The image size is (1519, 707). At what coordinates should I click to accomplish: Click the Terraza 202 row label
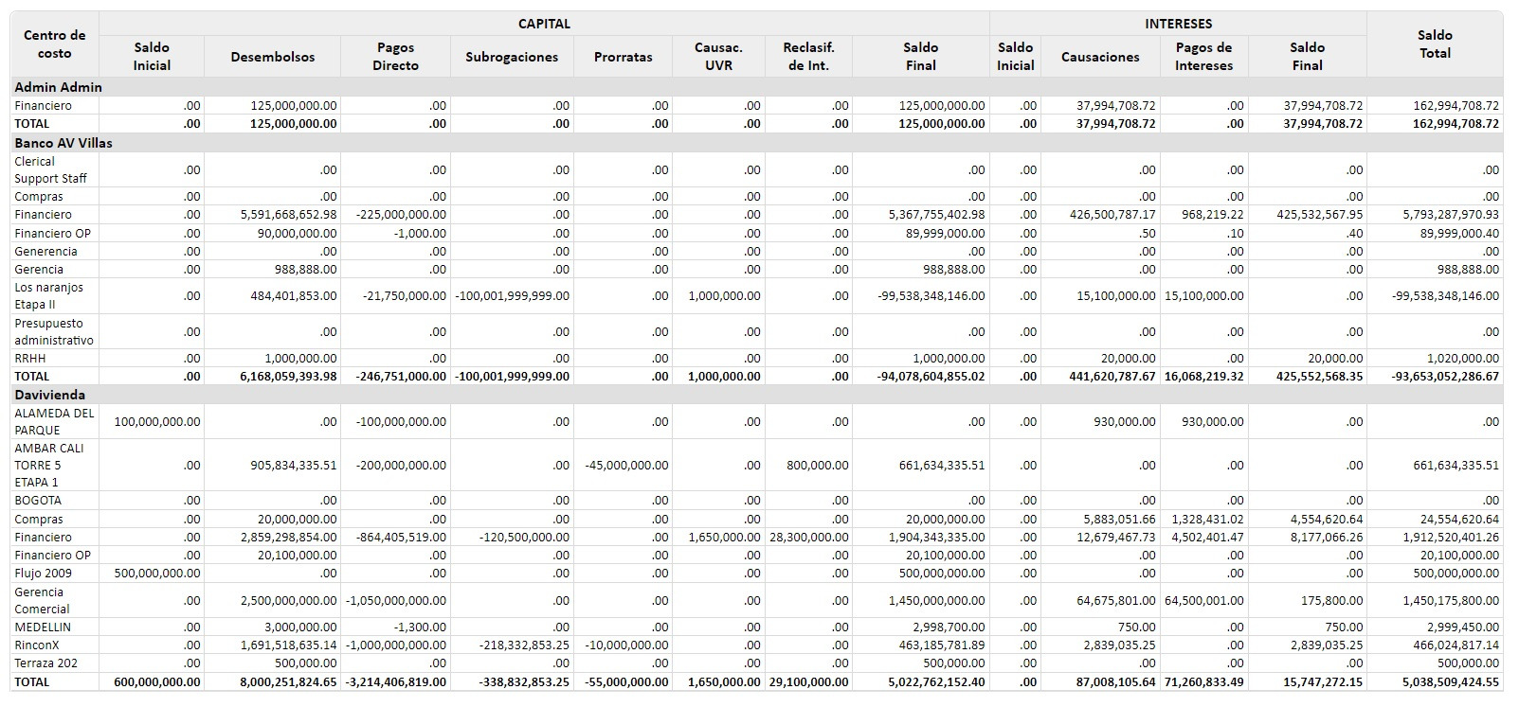click(x=45, y=663)
